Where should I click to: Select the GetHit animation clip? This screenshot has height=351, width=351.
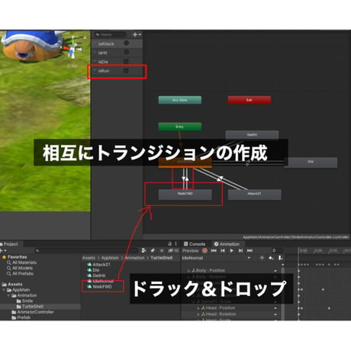coord(96,275)
